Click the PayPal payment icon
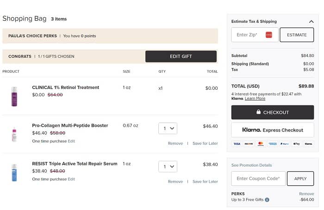 point(284,144)
